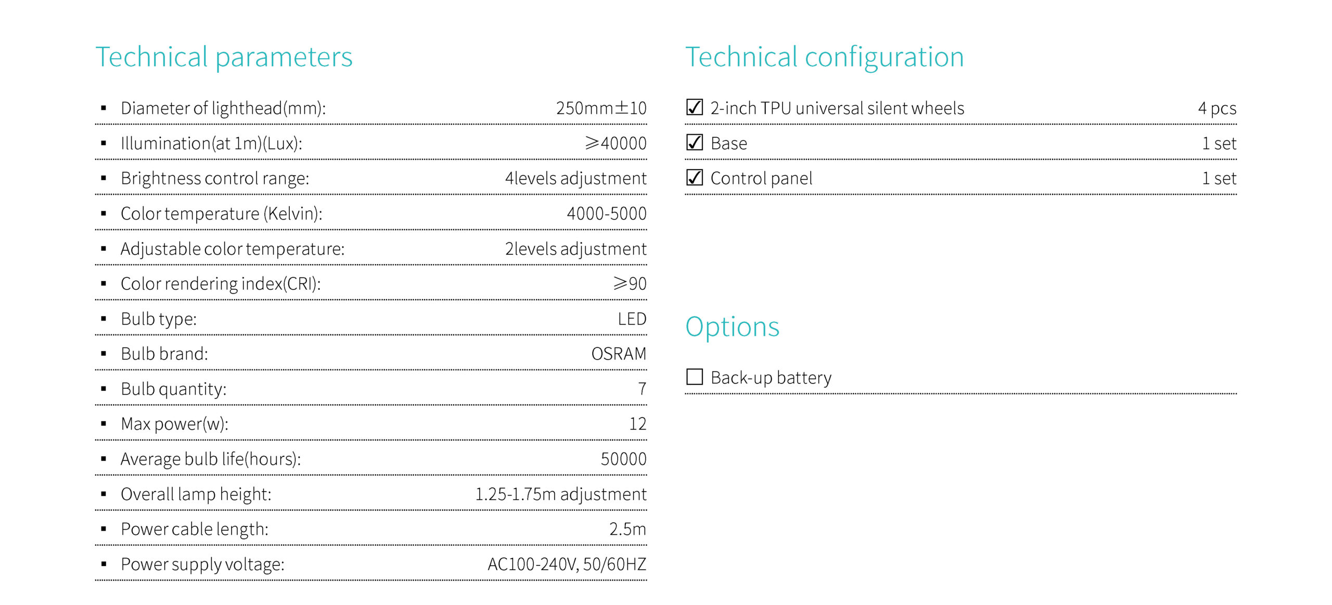This screenshot has height=605, width=1332.
Task: Click the 1.25-1.75m adjustment height value
Action: [x=561, y=494]
